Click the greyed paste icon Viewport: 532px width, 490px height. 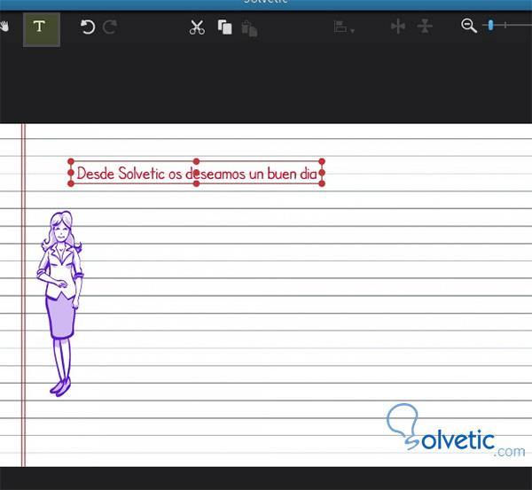pyautogui.click(x=249, y=28)
